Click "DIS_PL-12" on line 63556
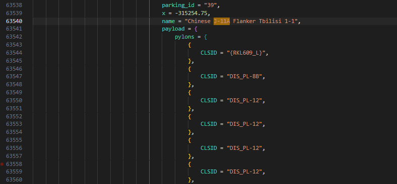 click(x=244, y=148)
